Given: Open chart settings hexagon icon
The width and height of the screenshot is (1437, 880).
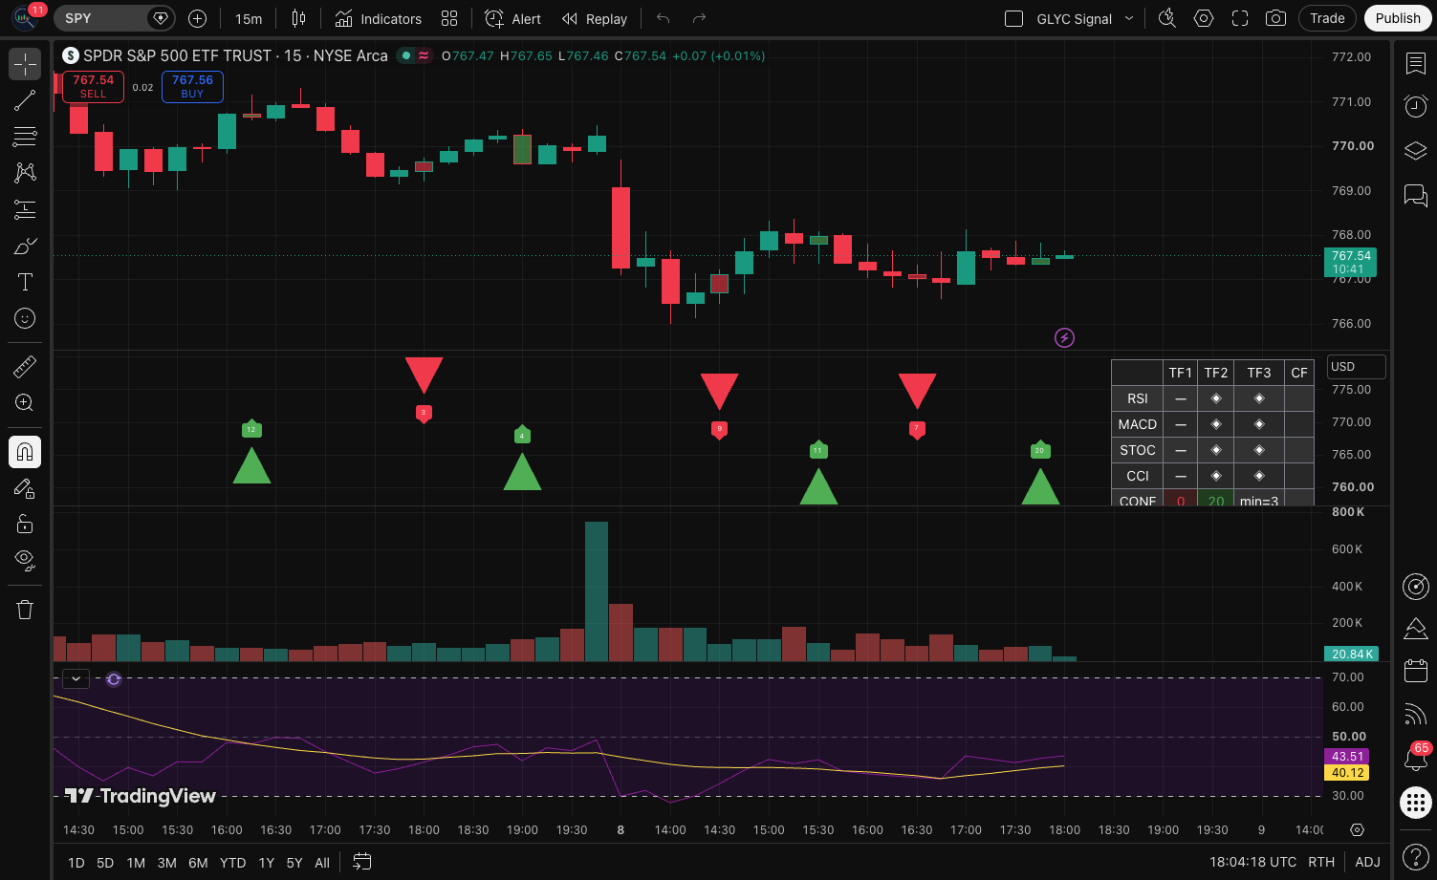Looking at the screenshot, I should coord(1204,18).
